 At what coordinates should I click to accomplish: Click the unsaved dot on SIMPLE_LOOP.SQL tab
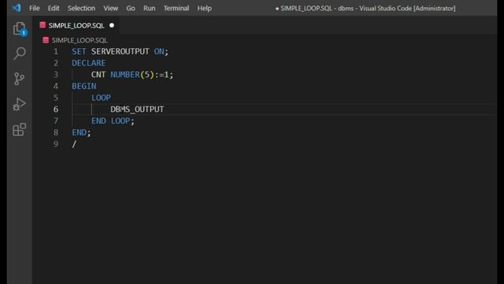112,25
